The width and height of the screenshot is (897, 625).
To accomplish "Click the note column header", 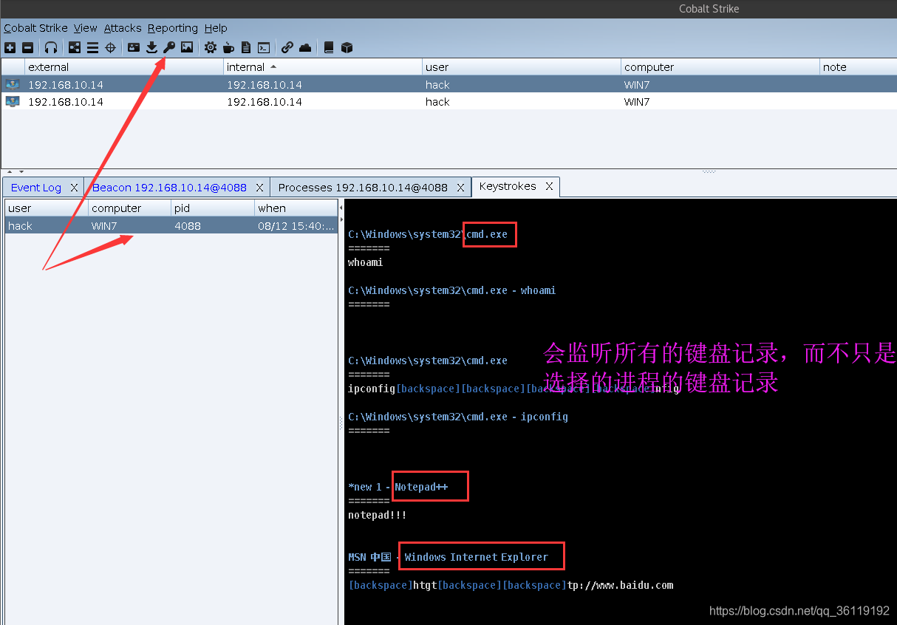I will (x=859, y=67).
